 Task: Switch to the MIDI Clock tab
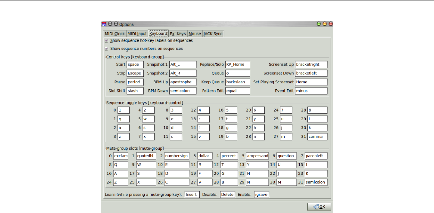114,33
